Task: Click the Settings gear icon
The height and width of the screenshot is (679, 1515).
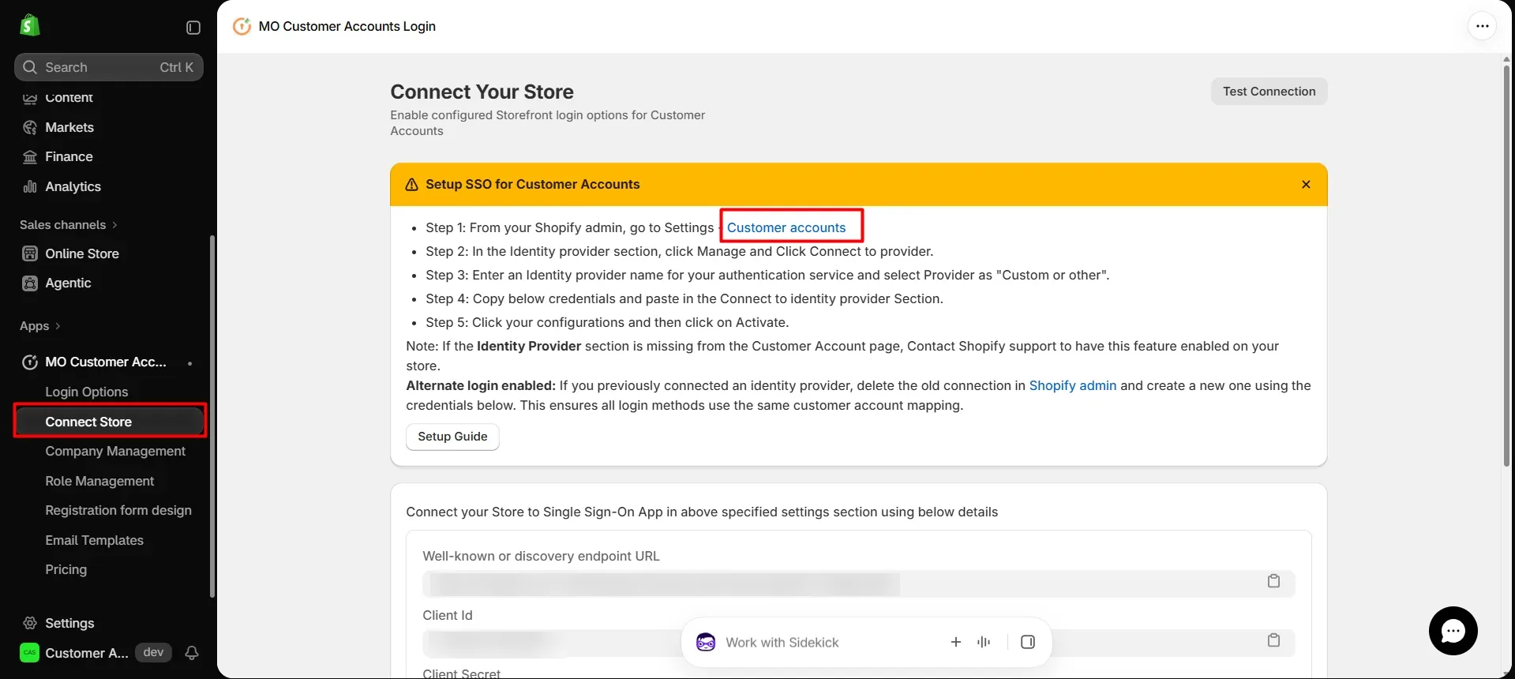Action: coord(30,623)
